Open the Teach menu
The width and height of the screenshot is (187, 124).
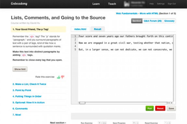click(112, 4)
